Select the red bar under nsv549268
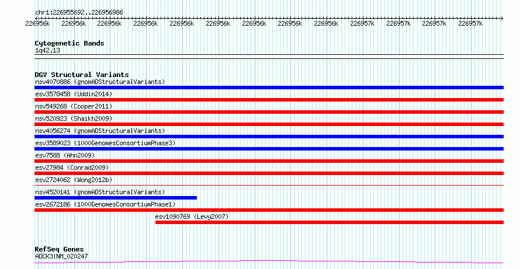The image size is (520, 269). click(269, 112)
